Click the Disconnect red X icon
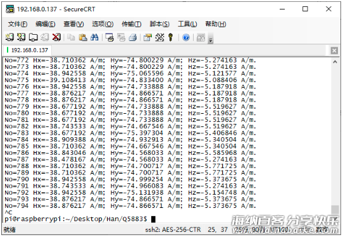343x237 pixels. pyautogui.click(x=57, y=37)
